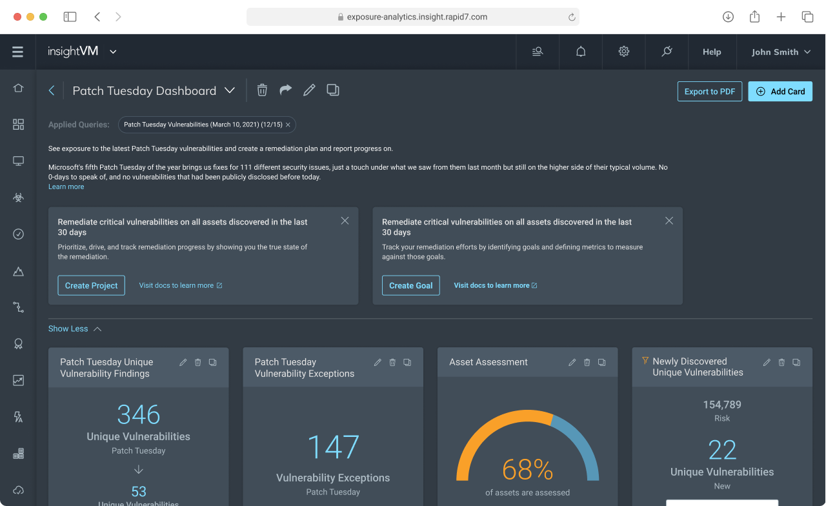Delete the Patch Tuesday Dashboard
The width and height of the screenshot is (826, 506).
[x=262, y=90]
